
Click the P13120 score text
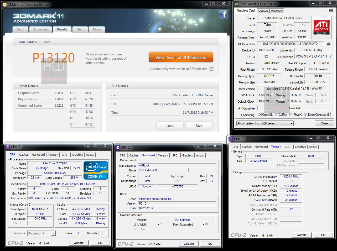click(54, 58)
